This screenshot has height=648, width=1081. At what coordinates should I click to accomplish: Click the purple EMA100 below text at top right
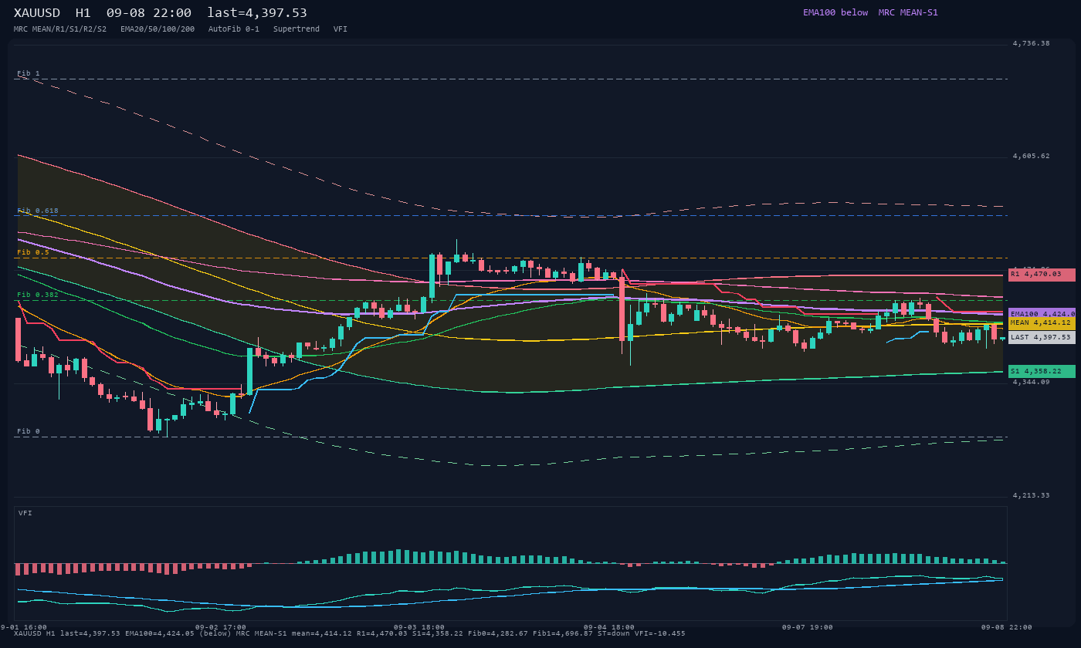(835, 12)
